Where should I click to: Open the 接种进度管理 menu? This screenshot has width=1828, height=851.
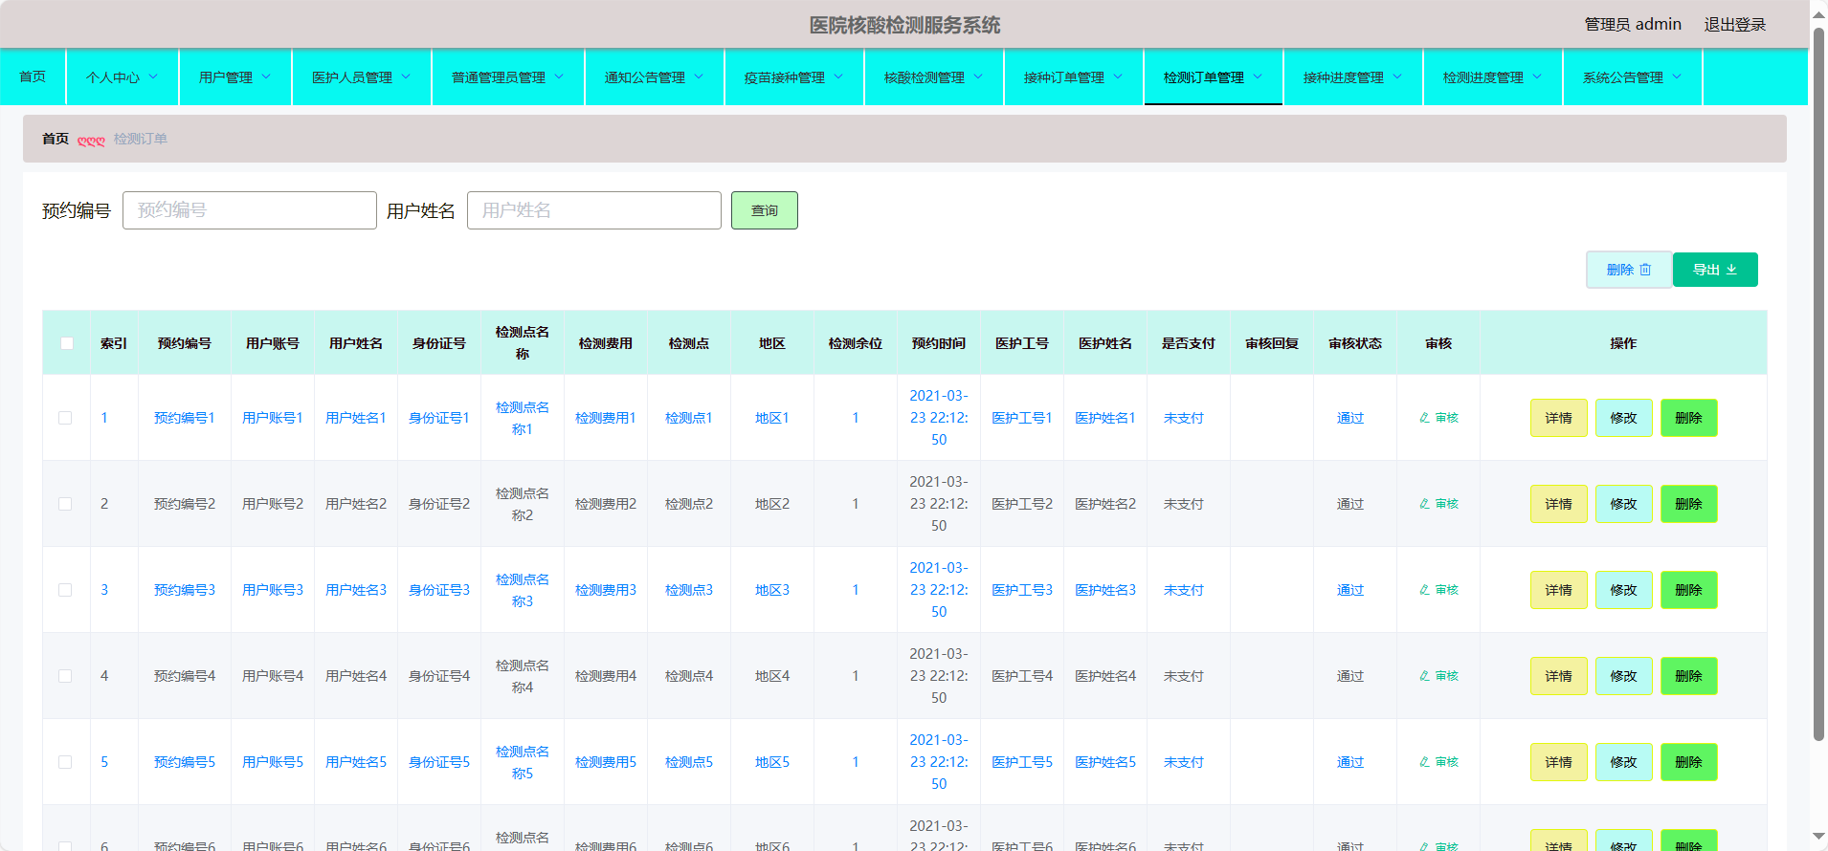point(1352,77)
